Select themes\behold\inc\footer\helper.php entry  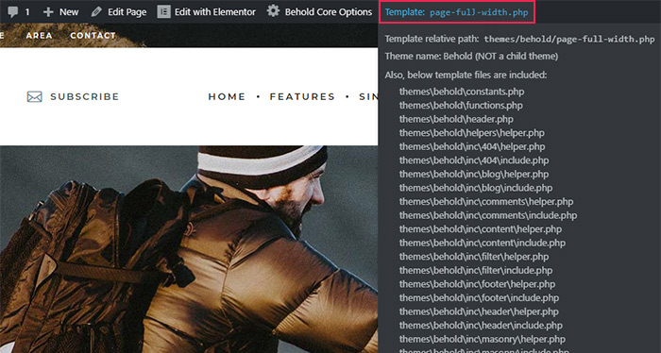[477, 284]
